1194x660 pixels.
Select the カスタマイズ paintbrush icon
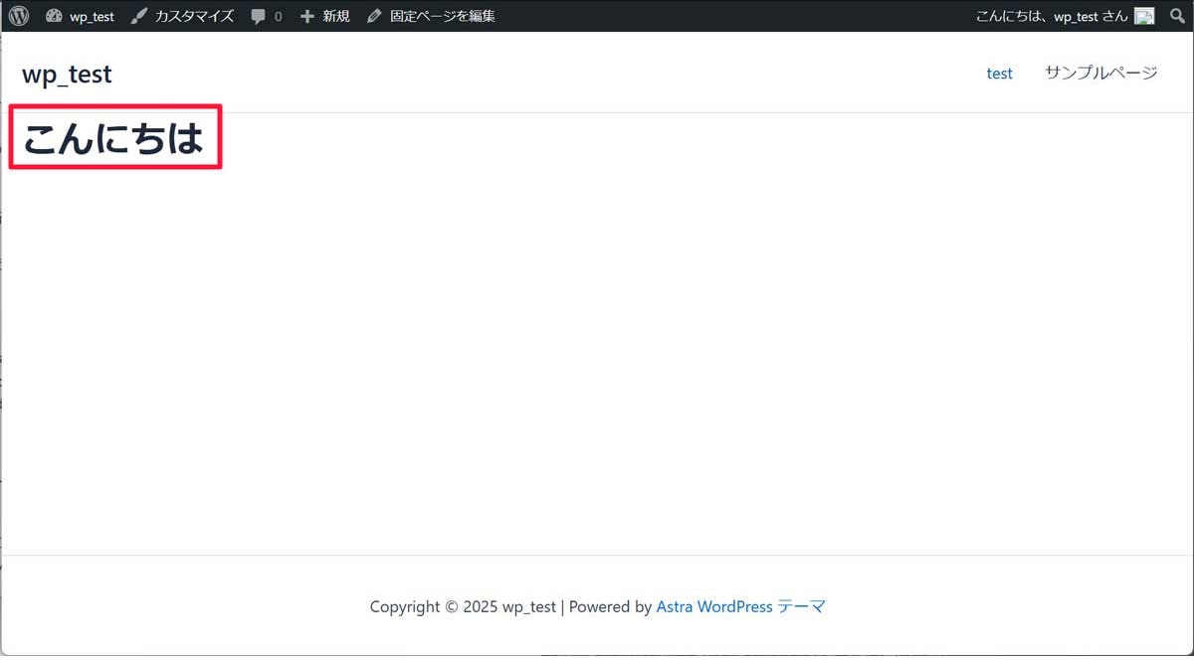click(138, 15)
